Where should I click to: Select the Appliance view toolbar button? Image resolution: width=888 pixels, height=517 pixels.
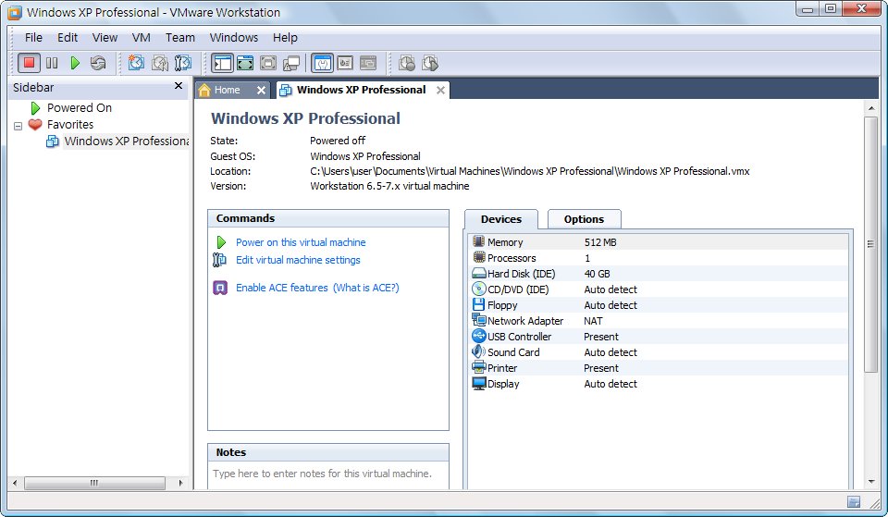(x=345, y=63)
